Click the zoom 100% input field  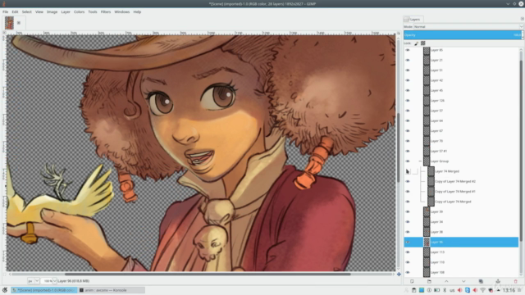click(x=48, y=281)
